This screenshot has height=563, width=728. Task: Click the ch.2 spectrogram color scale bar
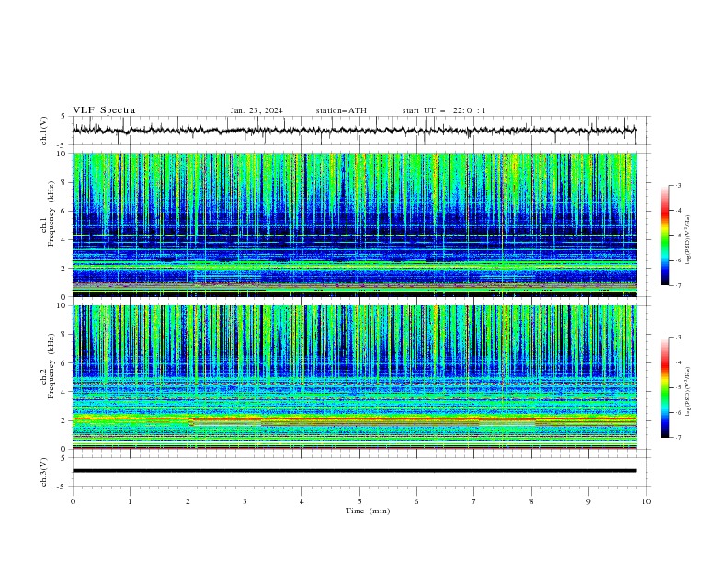click(x=665, y=387)
